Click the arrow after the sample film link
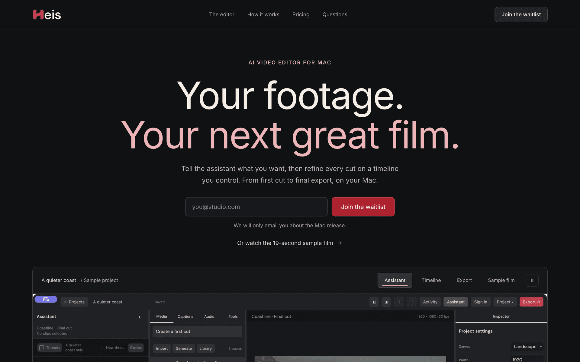This screenshot has height=362, width=580. [340, 243]
